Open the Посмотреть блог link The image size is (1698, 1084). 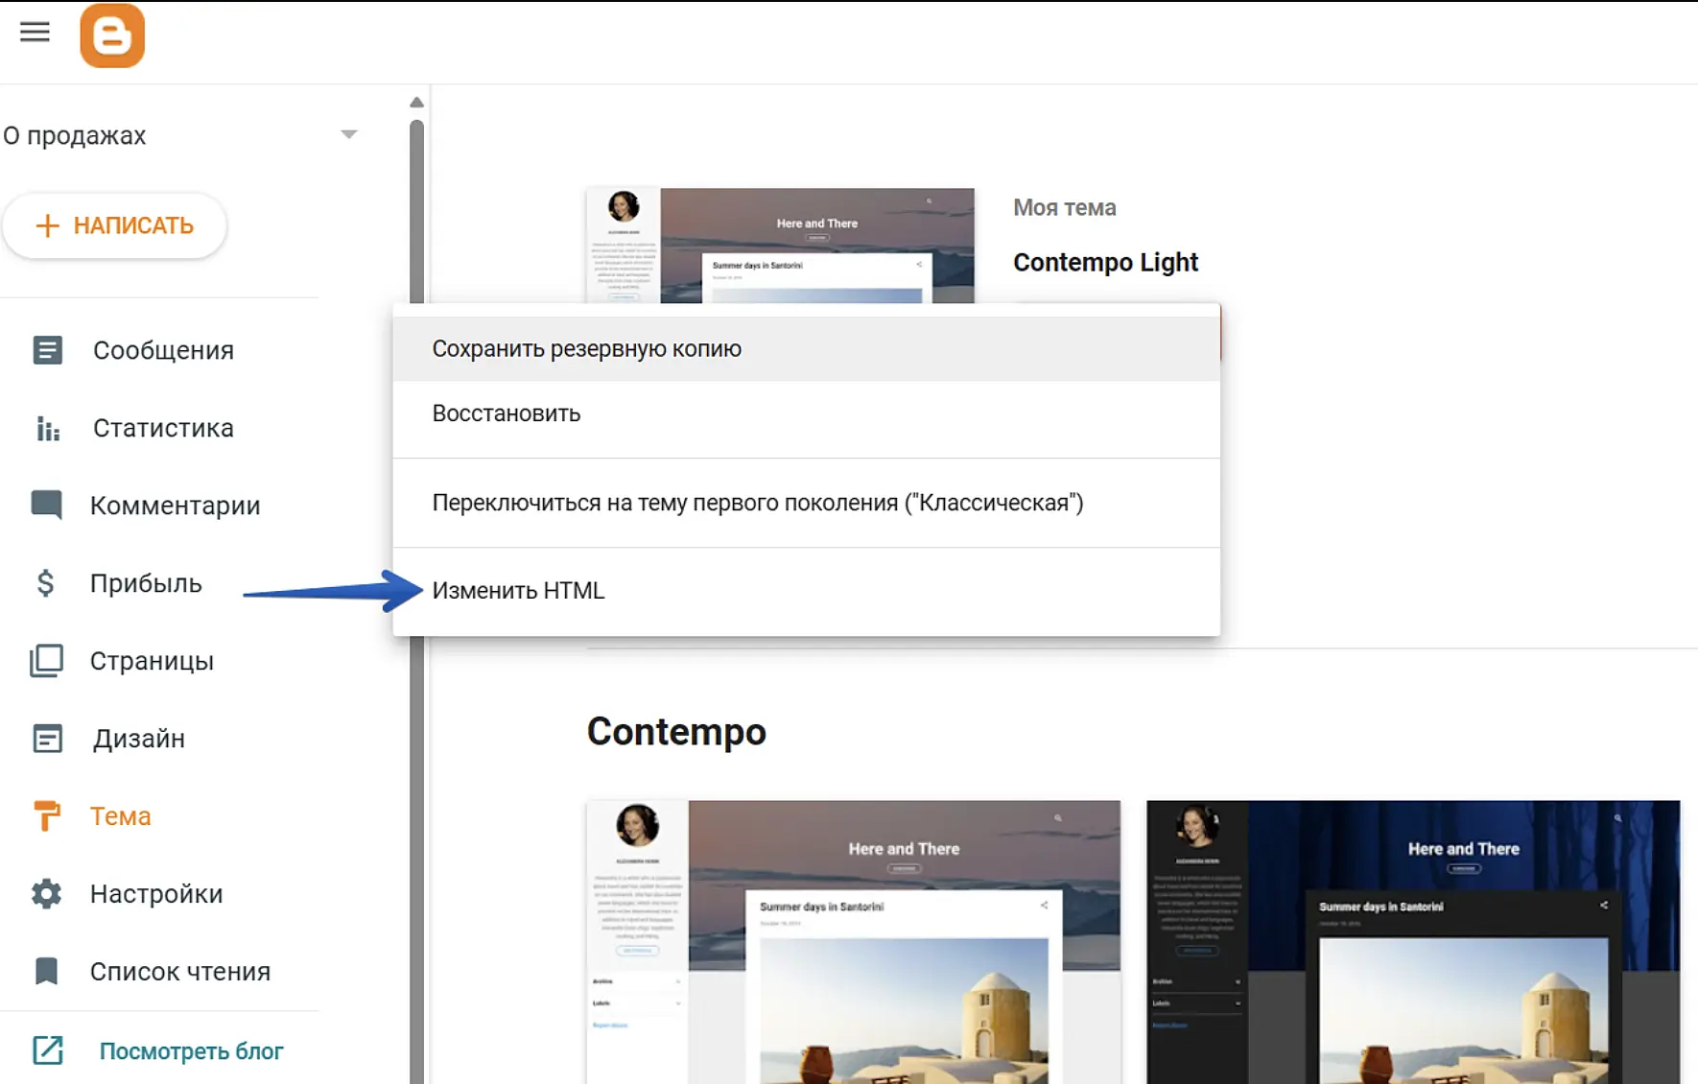pyautogui.click(x=191, y=1051)
